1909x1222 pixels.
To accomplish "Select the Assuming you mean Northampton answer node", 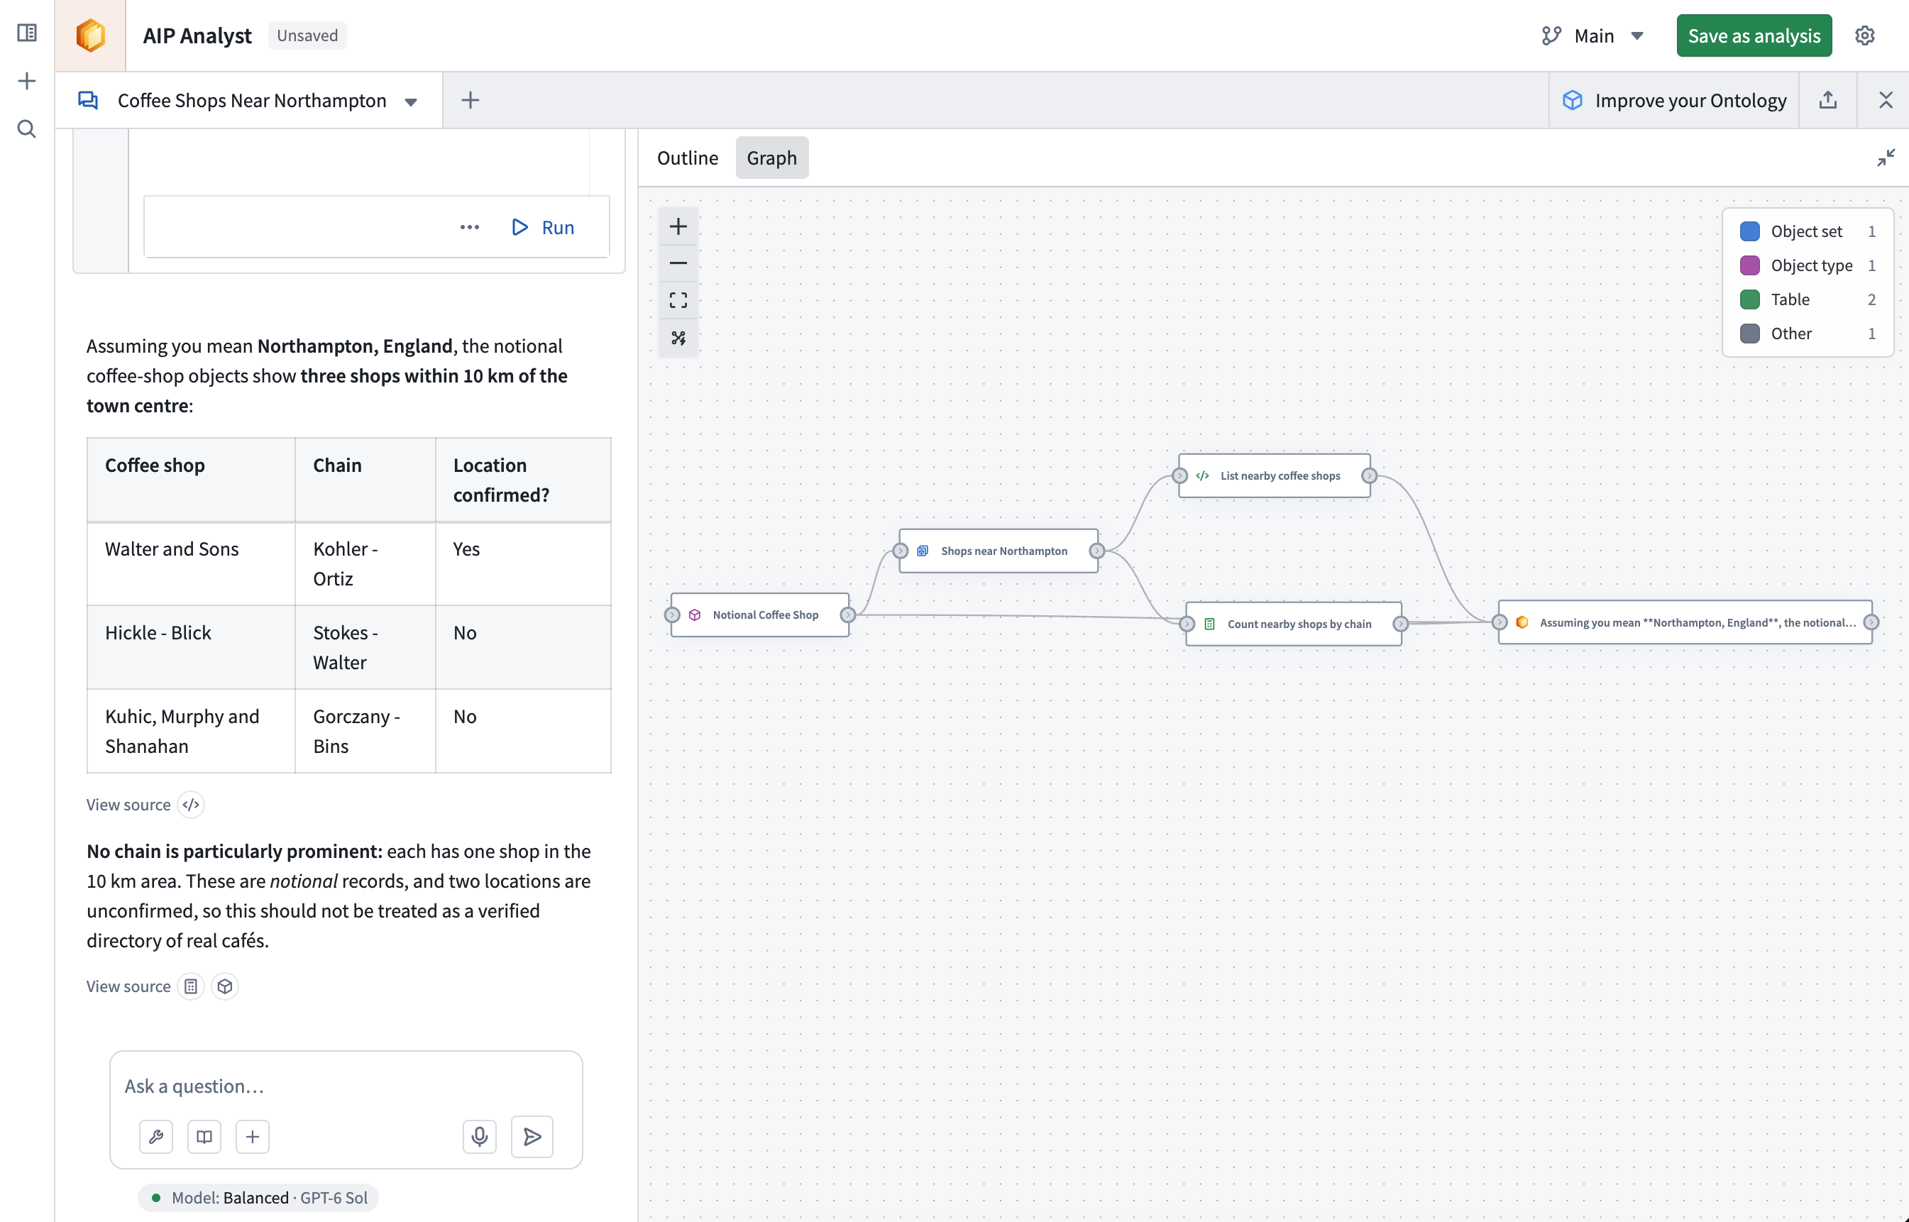I will [x=1685, y=622].
